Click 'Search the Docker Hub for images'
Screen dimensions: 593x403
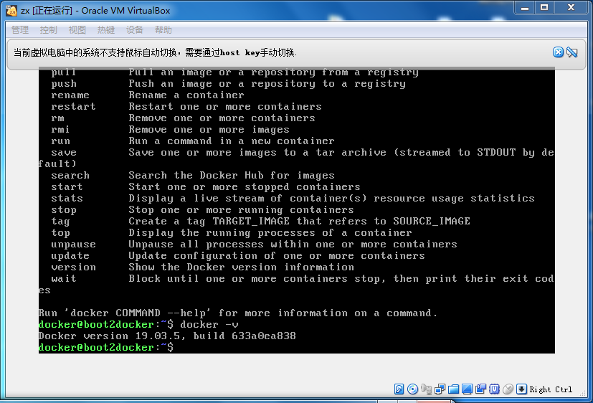click(x=232, y=176)
